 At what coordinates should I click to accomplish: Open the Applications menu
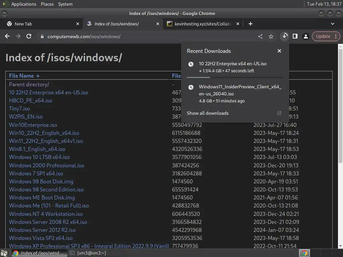tap(24, 4)
